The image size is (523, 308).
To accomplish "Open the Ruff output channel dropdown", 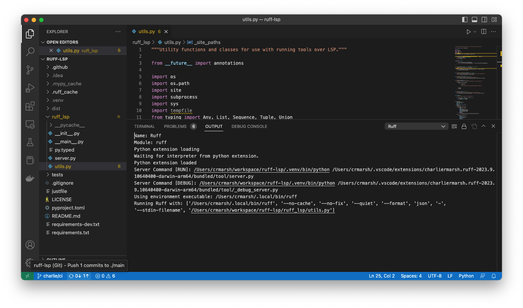I will click(x=416, y=126).
